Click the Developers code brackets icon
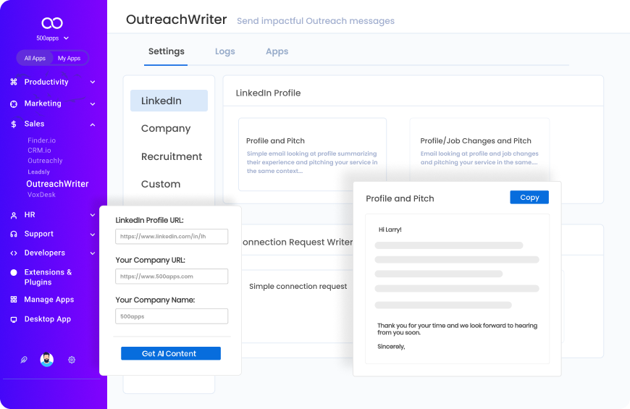Viewport: 630px width, 409px height. pos(14,253)
